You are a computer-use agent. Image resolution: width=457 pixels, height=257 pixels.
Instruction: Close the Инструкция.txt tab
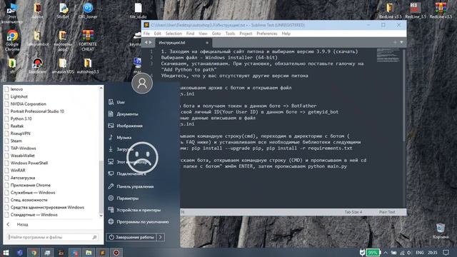coord(207,43)
